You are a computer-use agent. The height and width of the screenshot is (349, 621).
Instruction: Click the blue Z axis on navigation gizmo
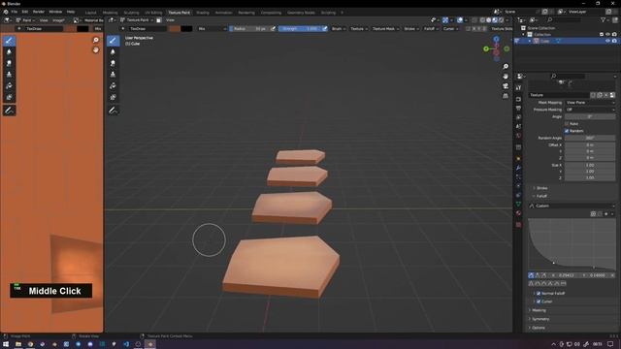496,39
